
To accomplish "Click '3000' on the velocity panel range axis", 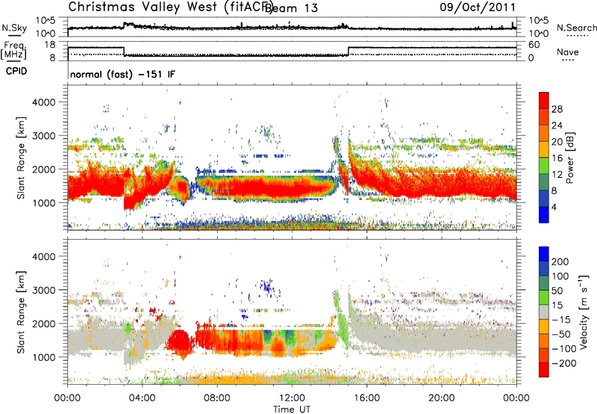I will pyautogui.click(x=43, y=290).
